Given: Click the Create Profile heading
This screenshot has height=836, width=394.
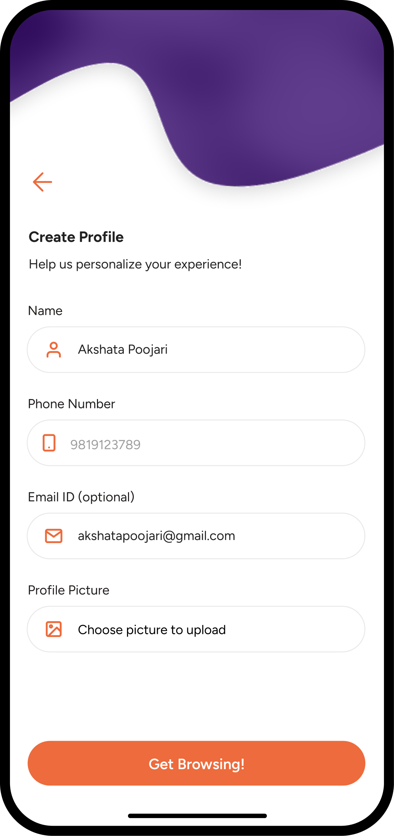Looking at the screenshot, I should [76, 237].
